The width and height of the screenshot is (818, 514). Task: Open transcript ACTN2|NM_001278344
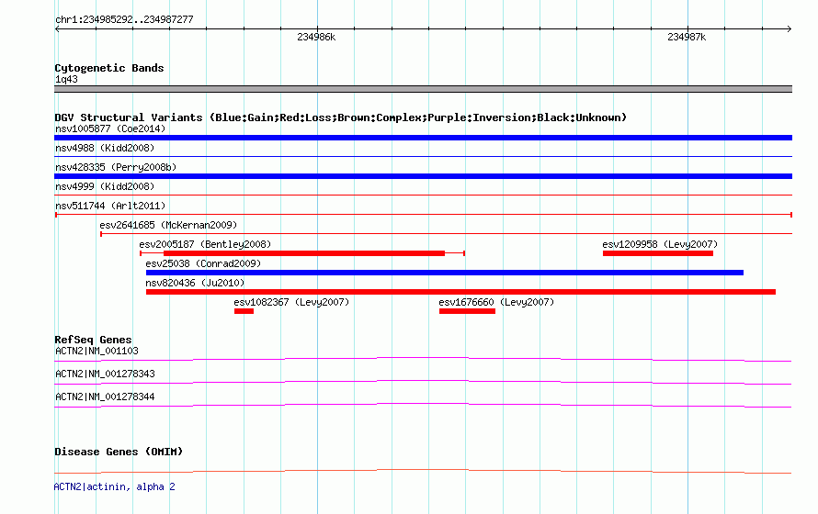point(105,397)
